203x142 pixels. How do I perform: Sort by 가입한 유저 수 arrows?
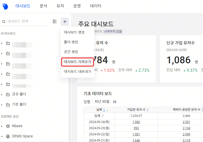148,110
